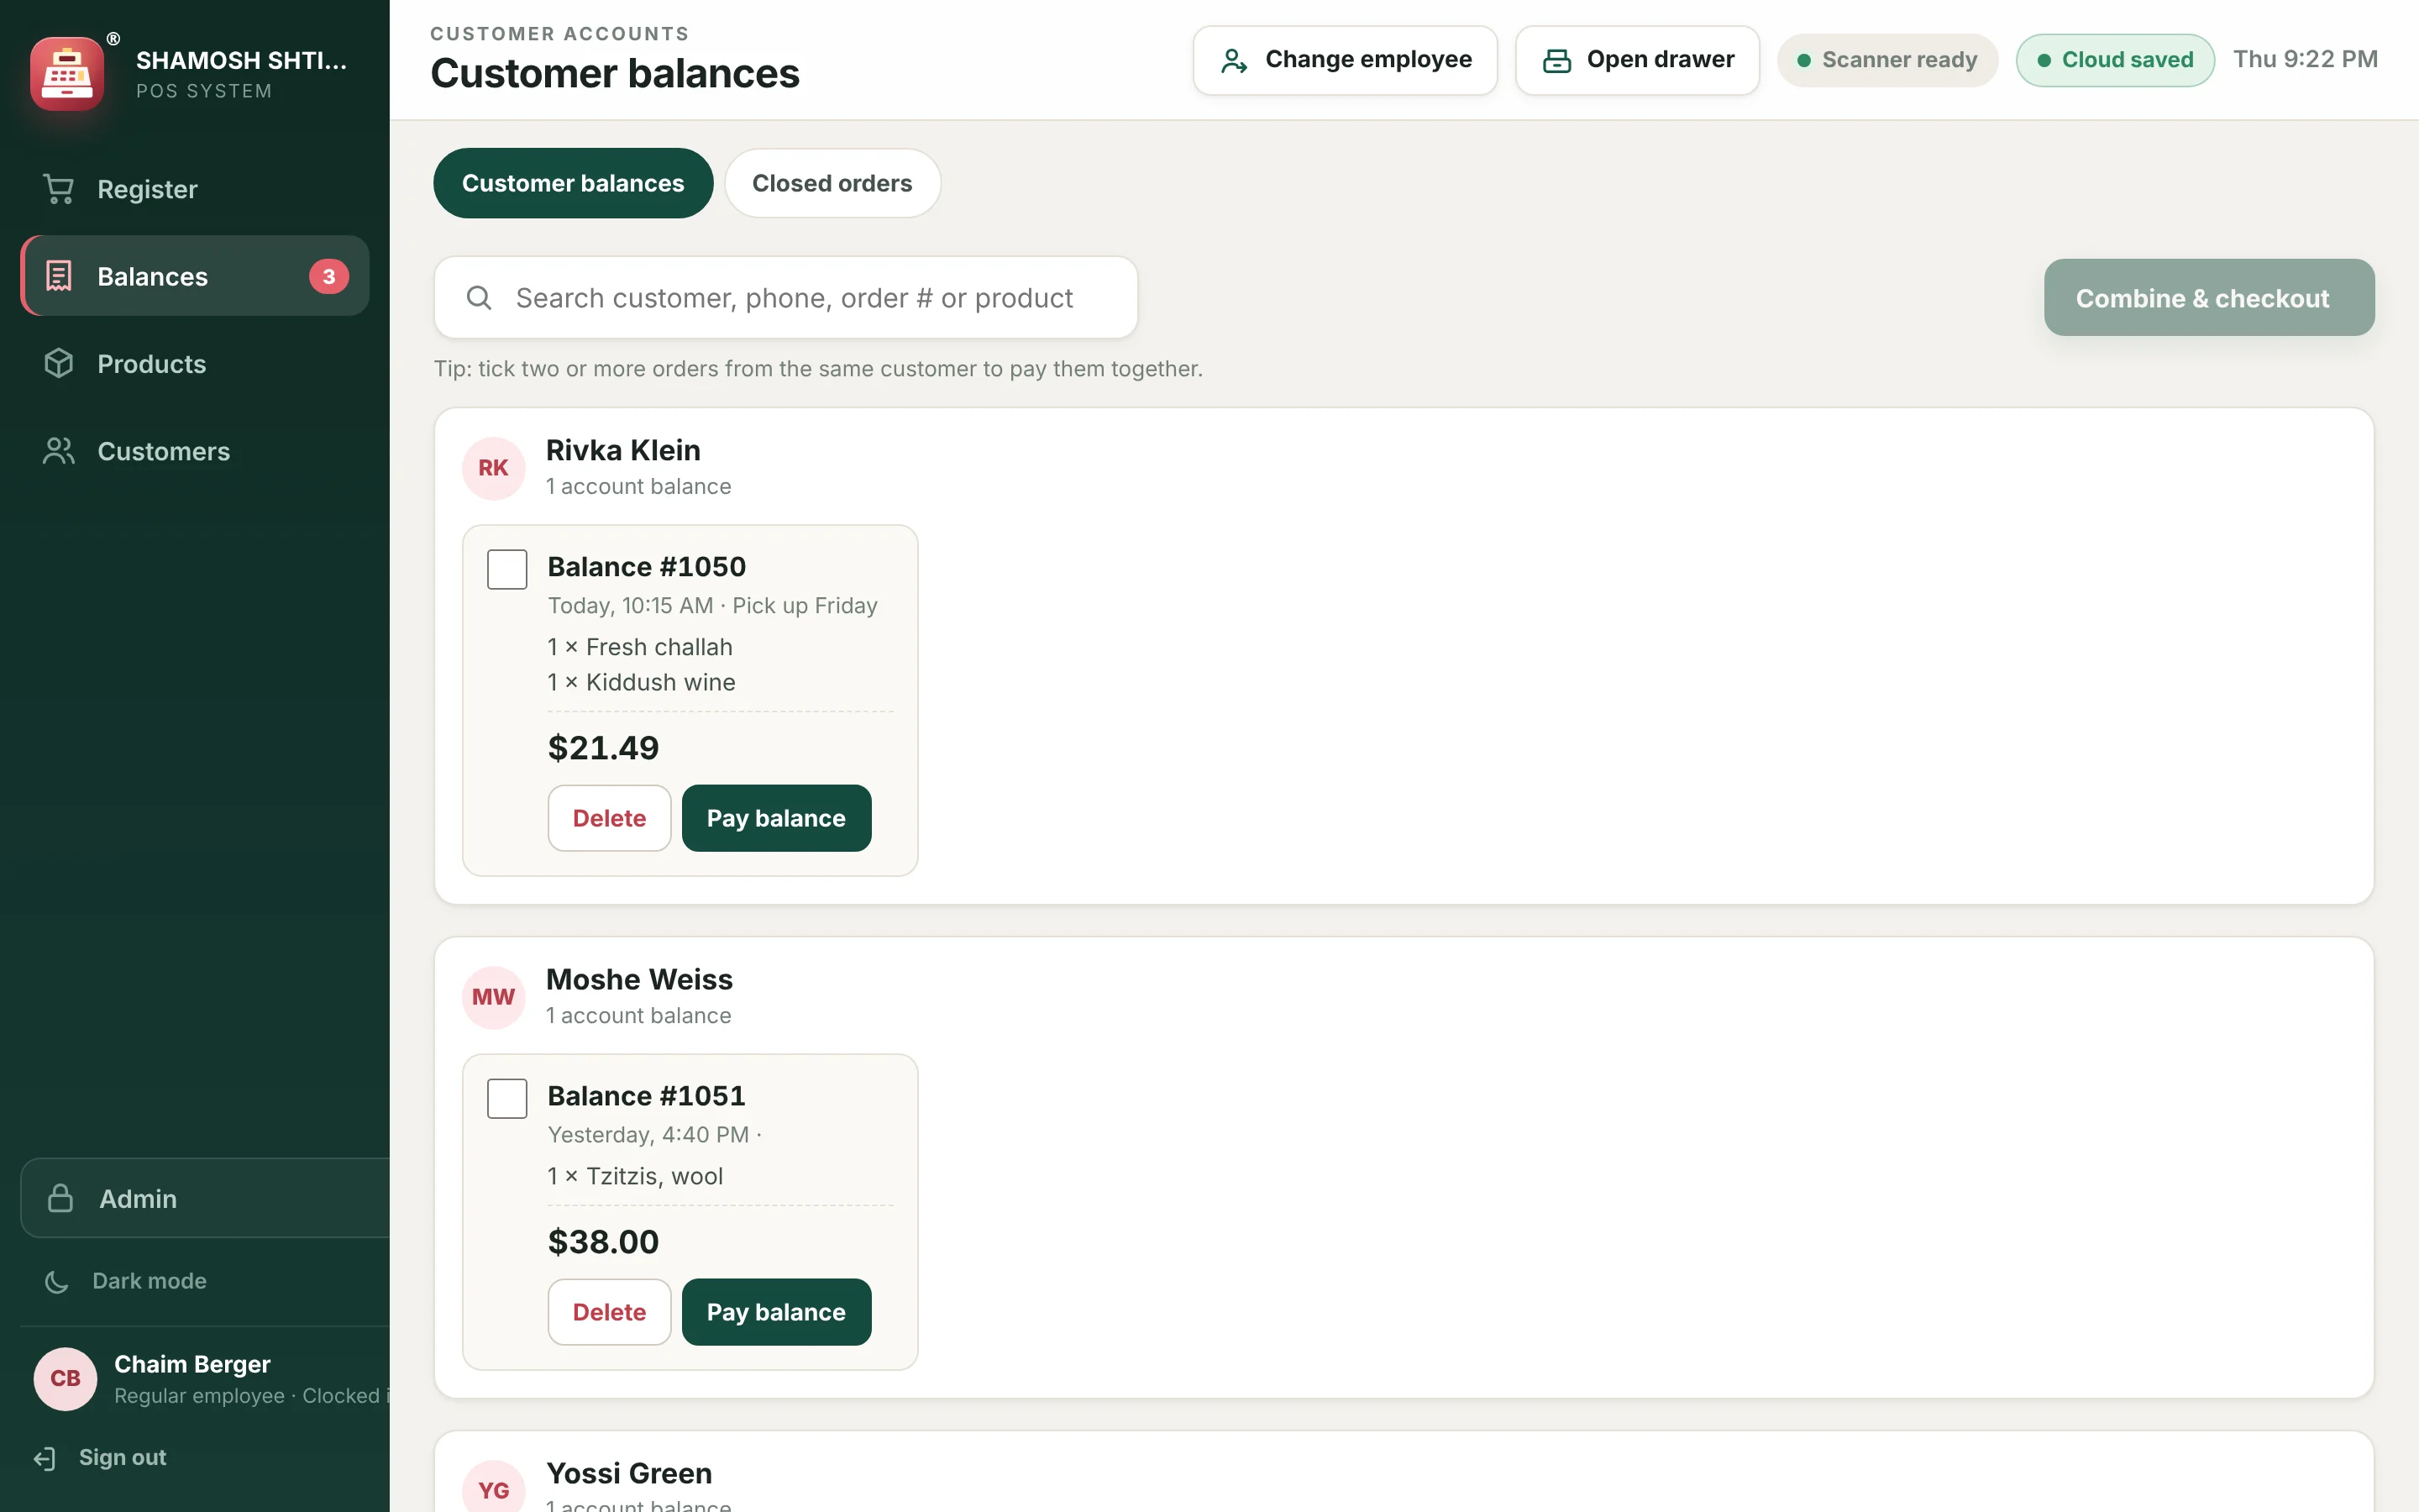Screen dimensions: 2419x1512
Task: Pay balance for order #1050
Action: pyautogui.click(x=776, y=818)
